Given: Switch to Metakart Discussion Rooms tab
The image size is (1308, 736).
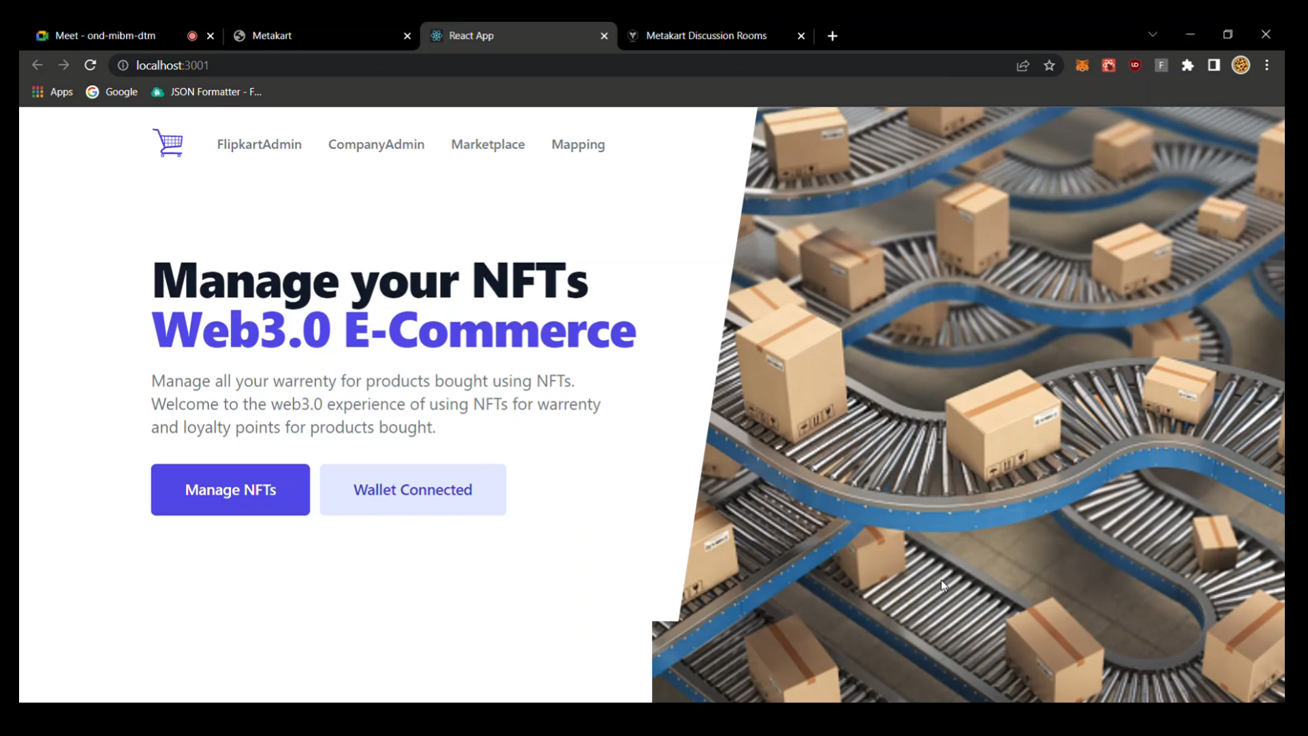Looking at the screenshot, I should (706, 35).
